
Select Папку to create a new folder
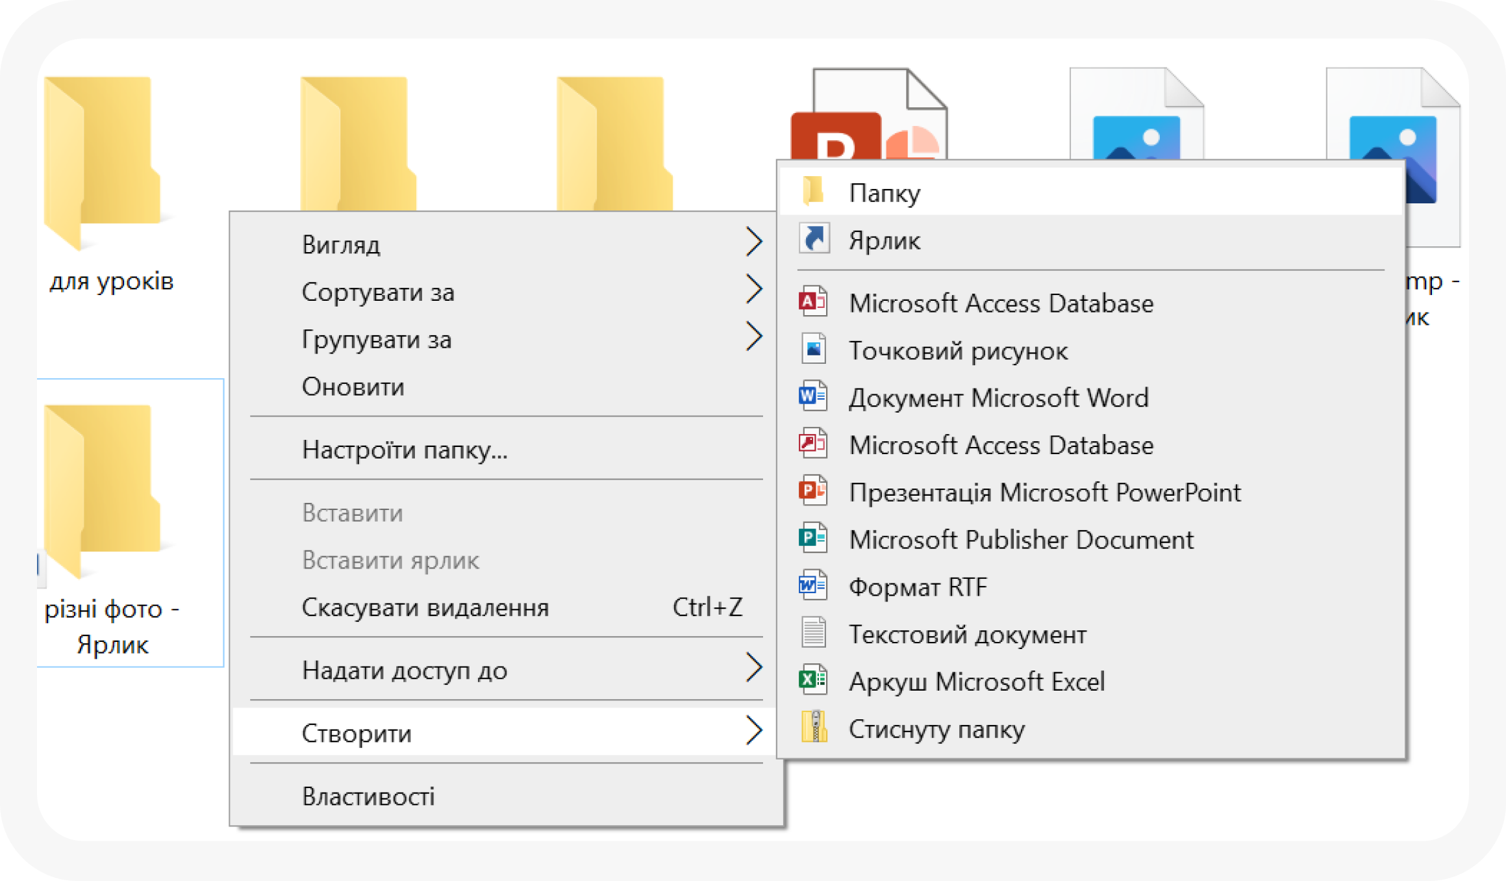point(885,193)
